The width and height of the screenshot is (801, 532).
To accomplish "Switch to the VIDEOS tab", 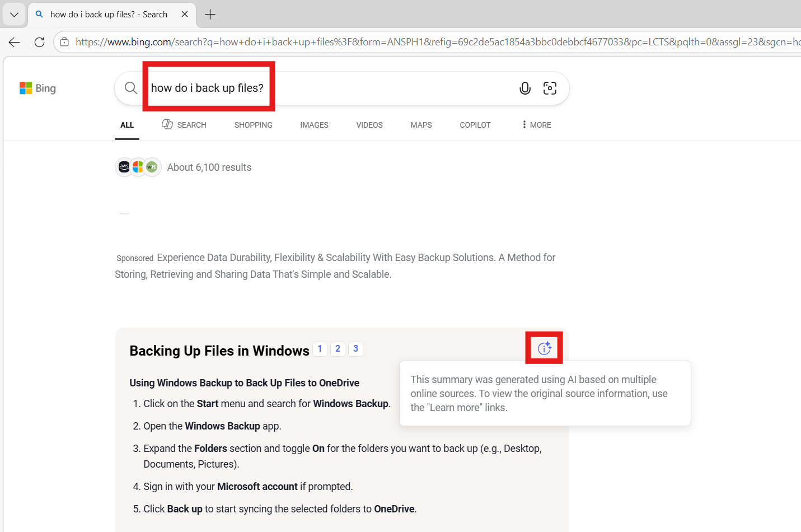I will tap(369, 124).
